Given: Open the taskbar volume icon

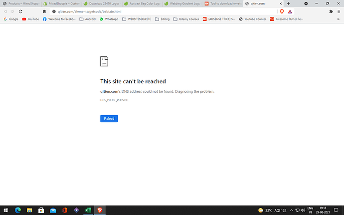Looking at the screenshot, I should pyautogui.click(x=303, y=210).
